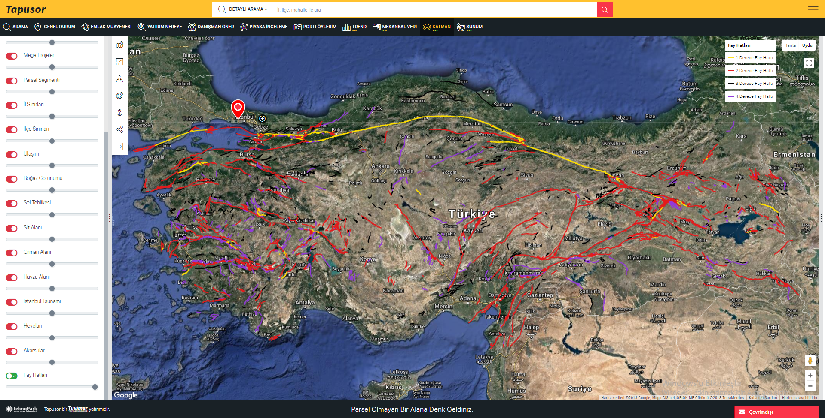Toggle the Mega Projeler layer on
The width and height of the screenshot is (825, 418).
[x=12, y=56]
